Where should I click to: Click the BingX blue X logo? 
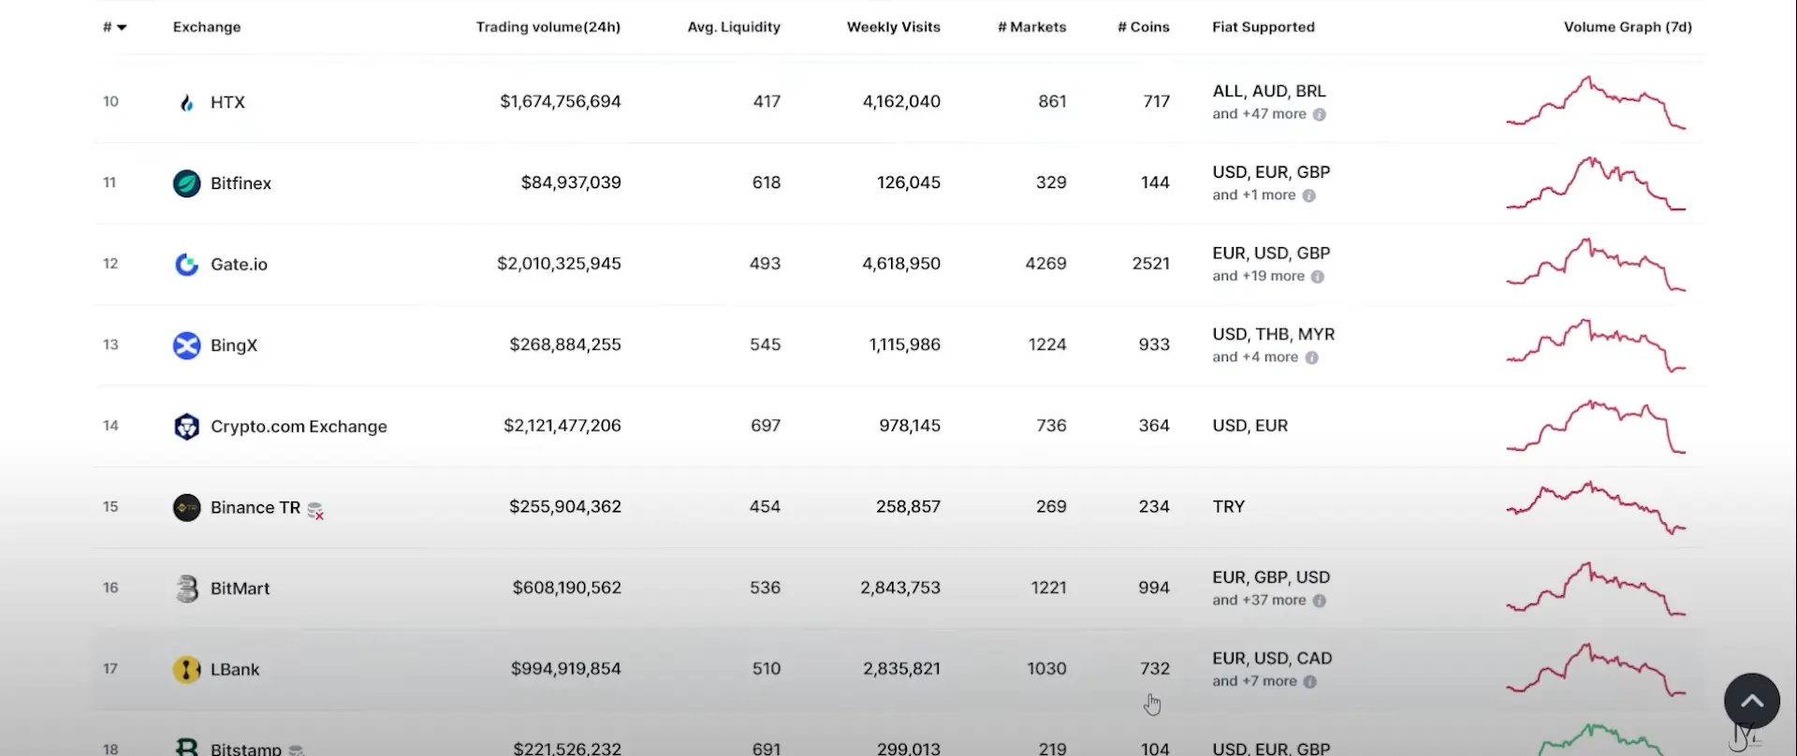(x=187, y=345)
